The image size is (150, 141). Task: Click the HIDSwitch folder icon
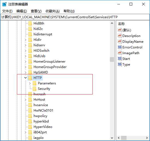[30, 51]
